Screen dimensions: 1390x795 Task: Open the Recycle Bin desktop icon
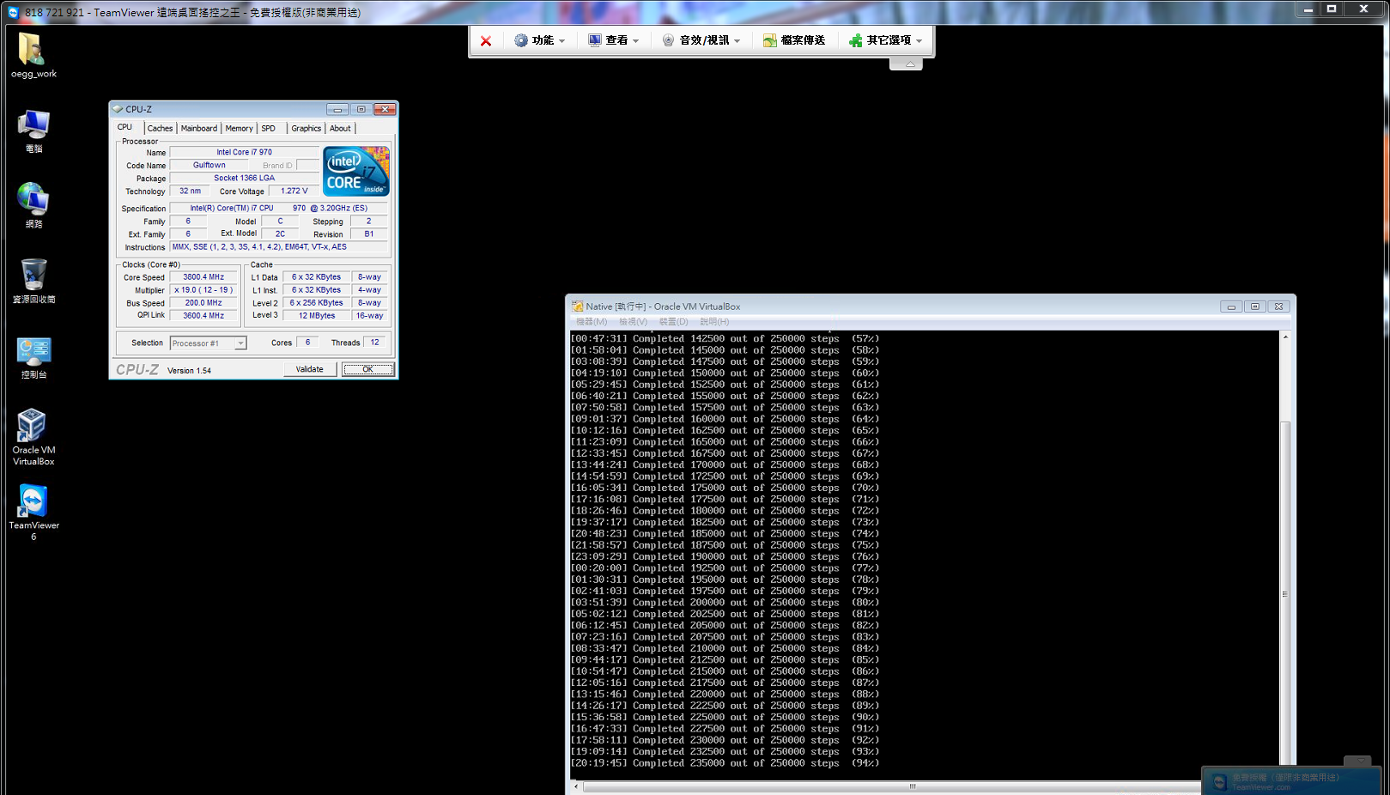coord(33,282)
